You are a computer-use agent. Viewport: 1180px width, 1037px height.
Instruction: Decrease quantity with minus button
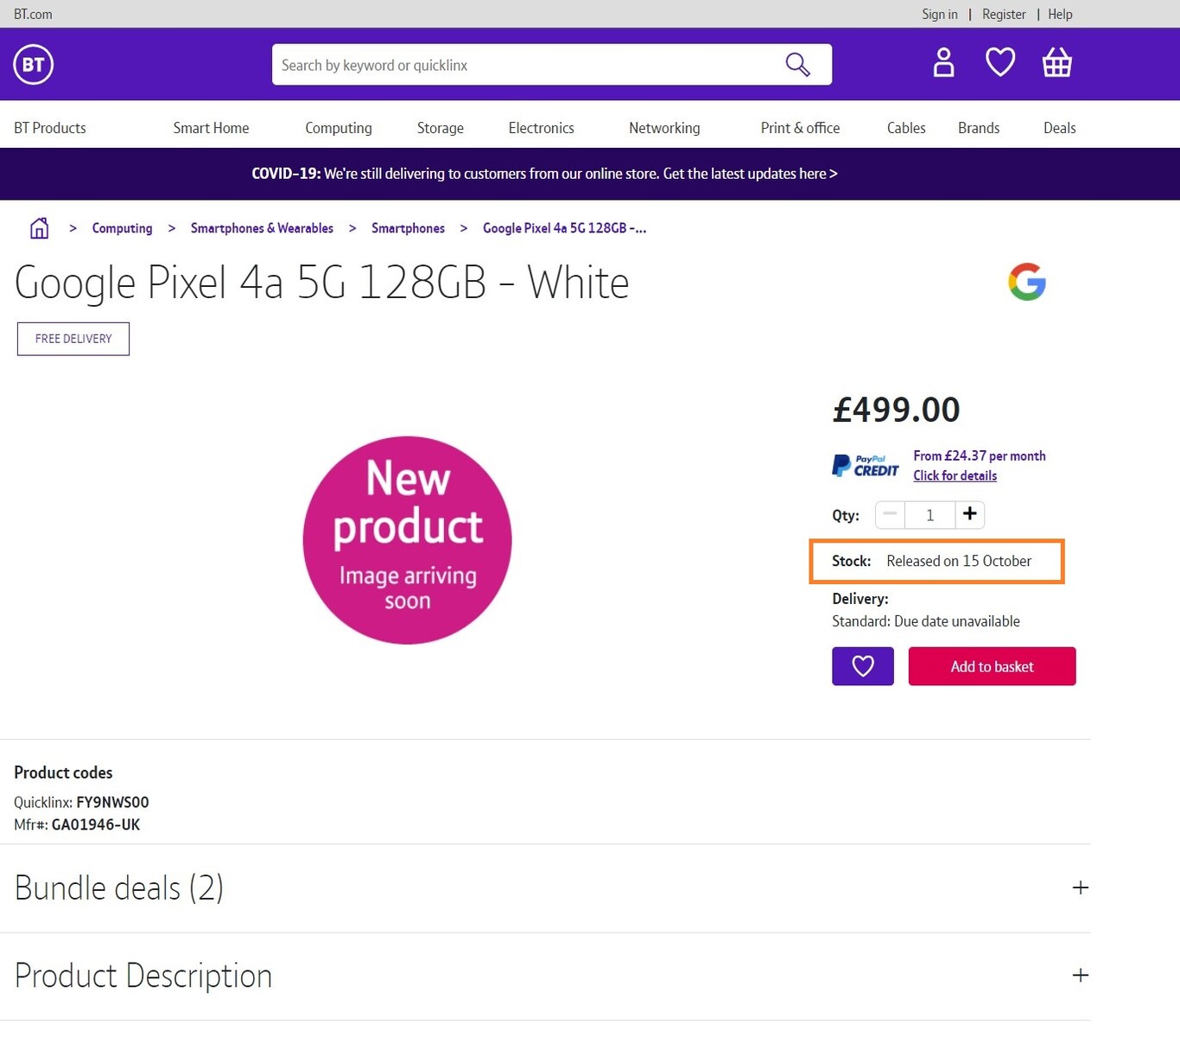[890, 514]
